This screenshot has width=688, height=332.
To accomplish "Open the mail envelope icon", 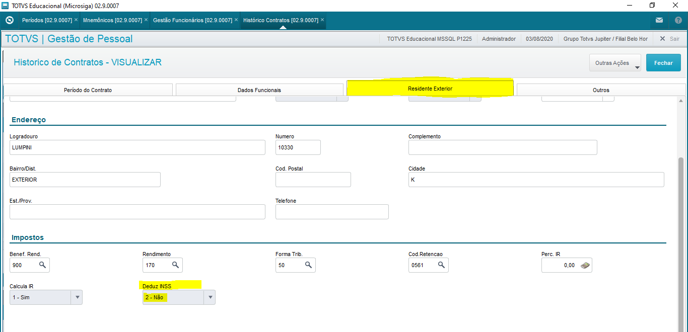I will (x=659, y=20).
